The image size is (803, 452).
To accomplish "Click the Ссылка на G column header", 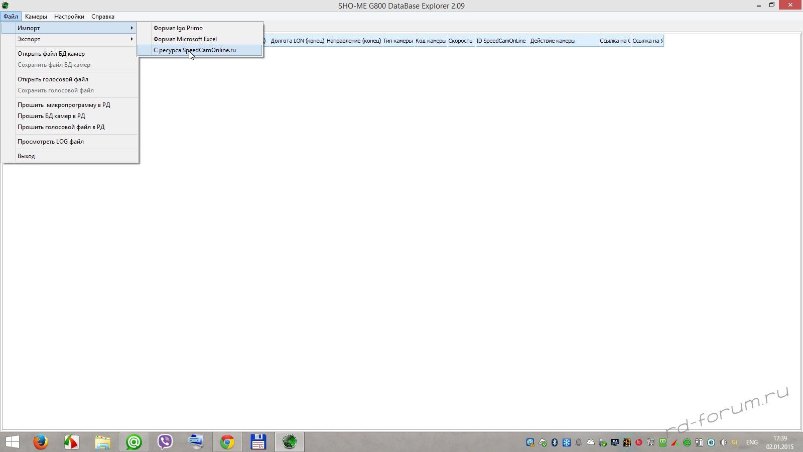I will (x=615, y=41).
